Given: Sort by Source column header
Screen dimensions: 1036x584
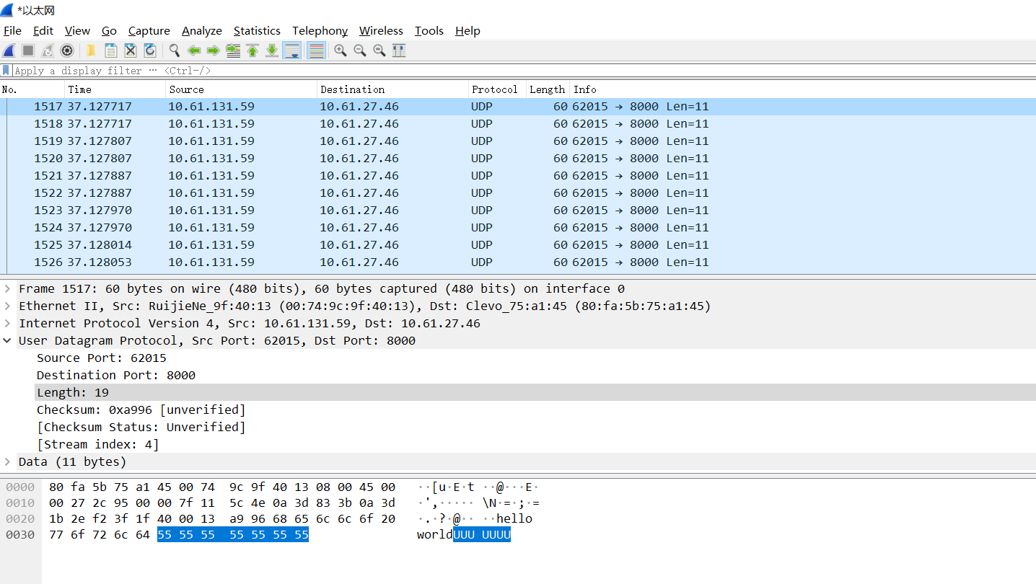Looking at the screenshot, I should tap(242, 89).
